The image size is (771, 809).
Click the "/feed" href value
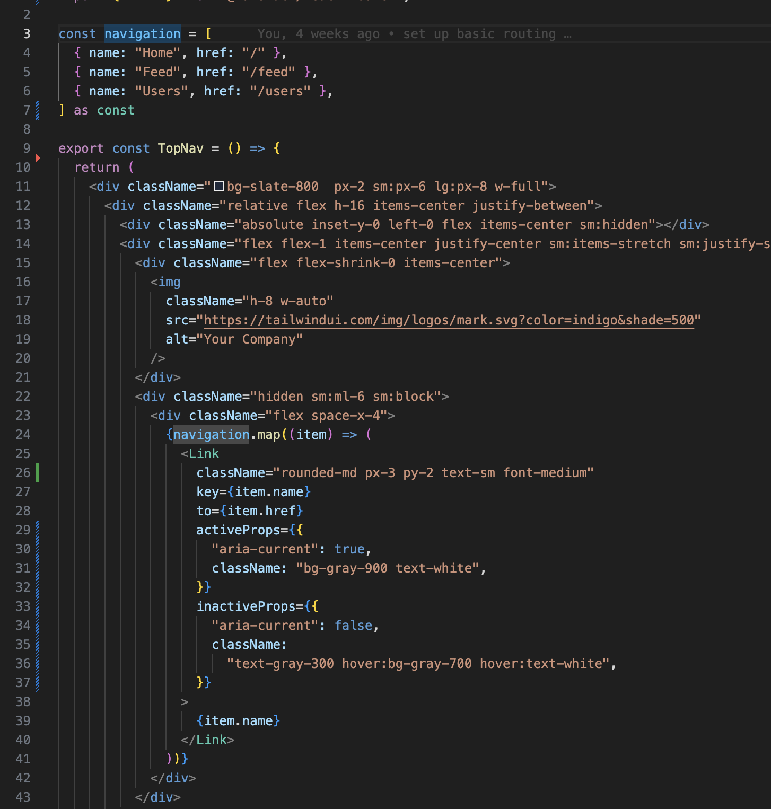click(x=269, y=72)
